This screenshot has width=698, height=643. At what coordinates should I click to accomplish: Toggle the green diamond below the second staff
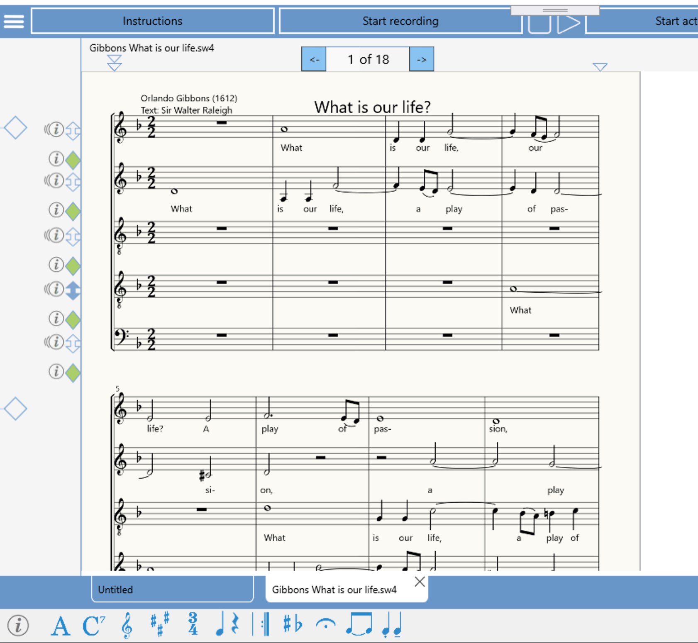pyautogui.click(x=73, y=212)
